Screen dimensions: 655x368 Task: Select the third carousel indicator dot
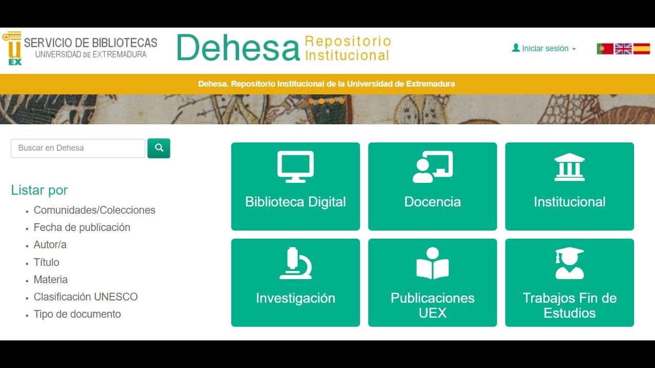pos(332,101)
